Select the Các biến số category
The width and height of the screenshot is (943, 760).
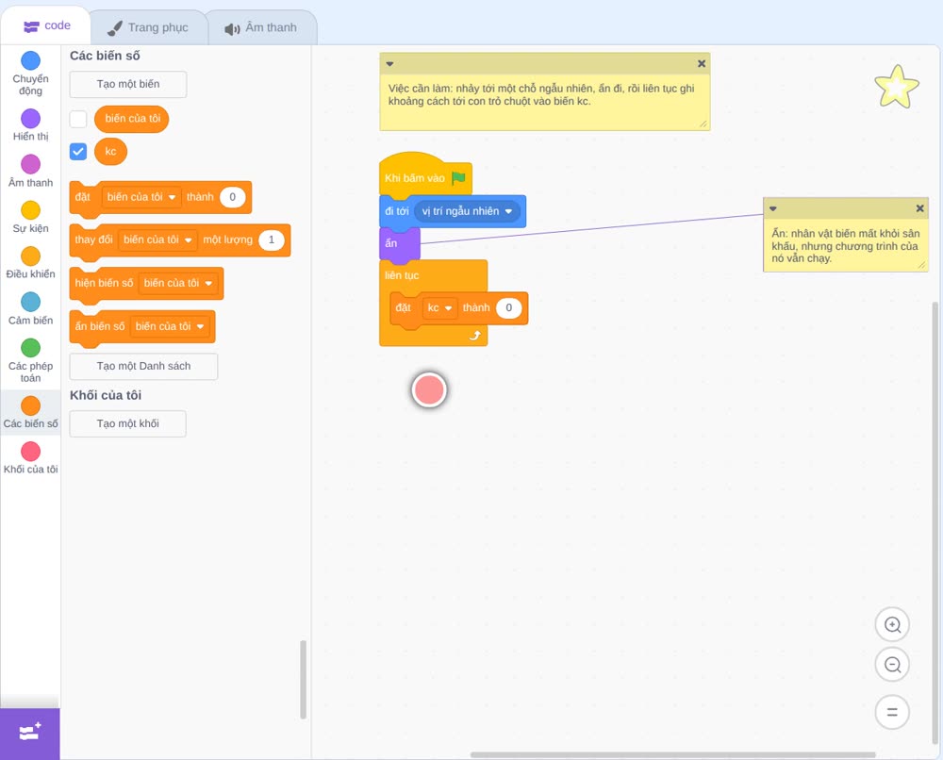[31, 412]
